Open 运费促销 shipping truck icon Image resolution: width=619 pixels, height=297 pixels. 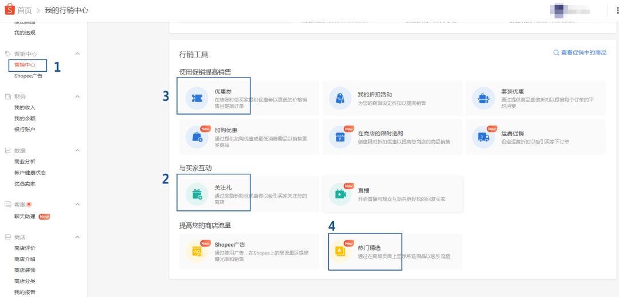[x=483, y=136]
